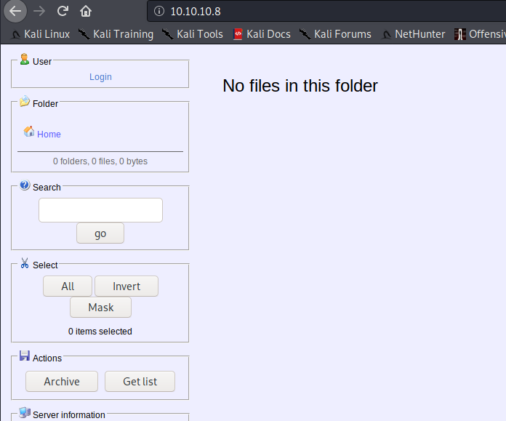Go back using the browser back arrow
Viewport: 506px width, 421px height.
[15, 12]
